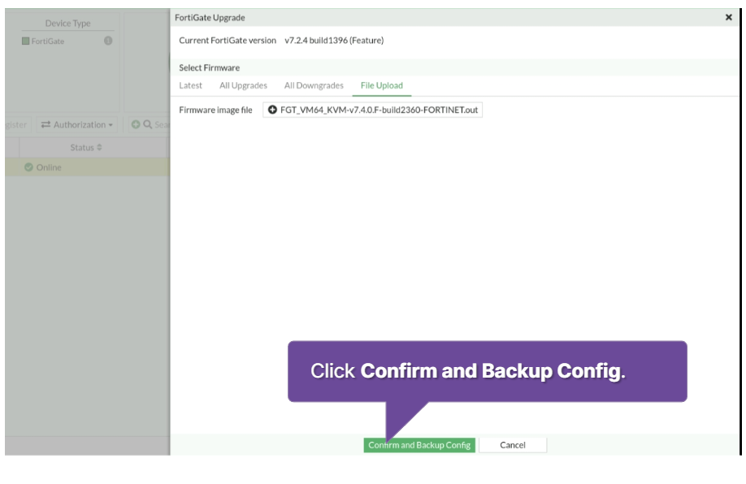Click the current version v7.2.4 build1396 text

[x=334, y=41]
